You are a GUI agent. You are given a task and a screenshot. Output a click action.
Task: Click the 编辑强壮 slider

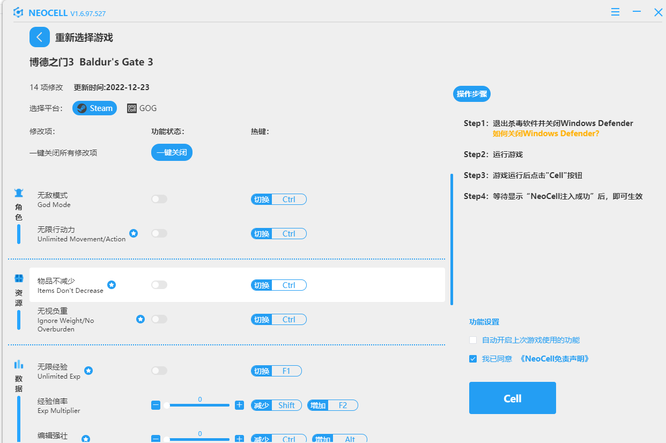coord(197,439)
